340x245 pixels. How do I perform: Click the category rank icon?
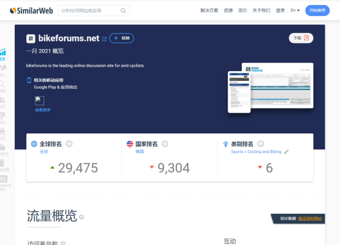pos(225,144)
